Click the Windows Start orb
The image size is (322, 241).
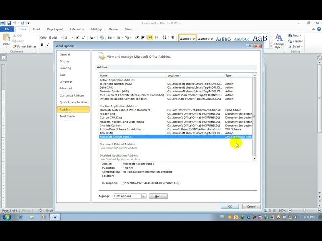tap(7, 217)
